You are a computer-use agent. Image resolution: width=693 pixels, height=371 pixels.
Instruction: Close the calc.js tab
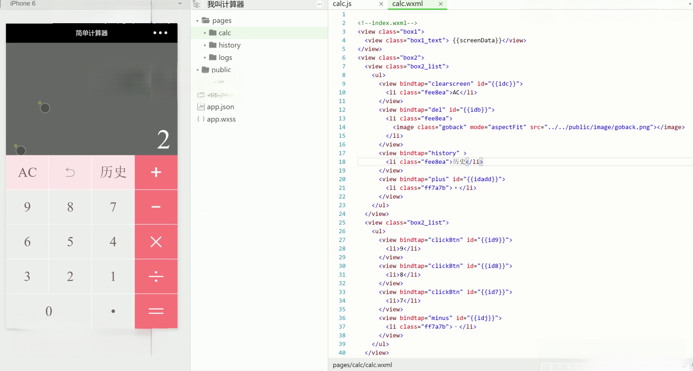coord(381,4)
